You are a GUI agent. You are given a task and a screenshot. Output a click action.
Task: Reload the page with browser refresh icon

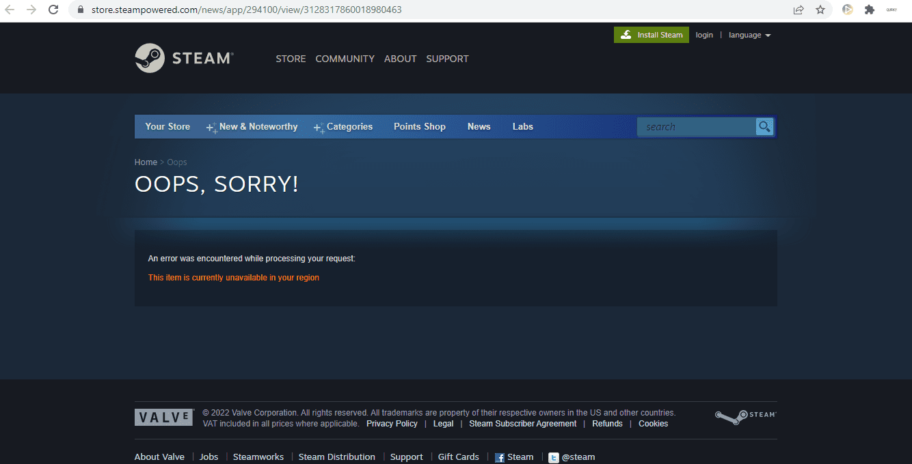[x=53, y=10]
